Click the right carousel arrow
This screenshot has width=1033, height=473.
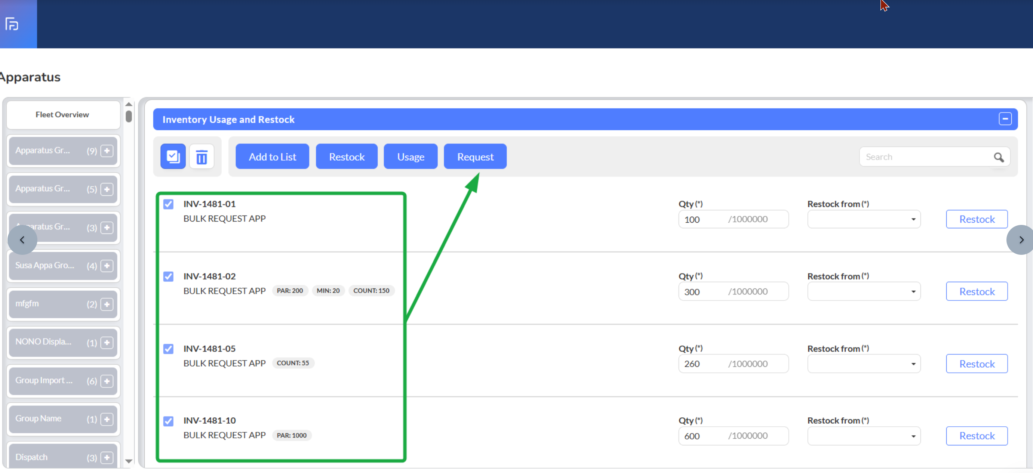point(1021,240)
